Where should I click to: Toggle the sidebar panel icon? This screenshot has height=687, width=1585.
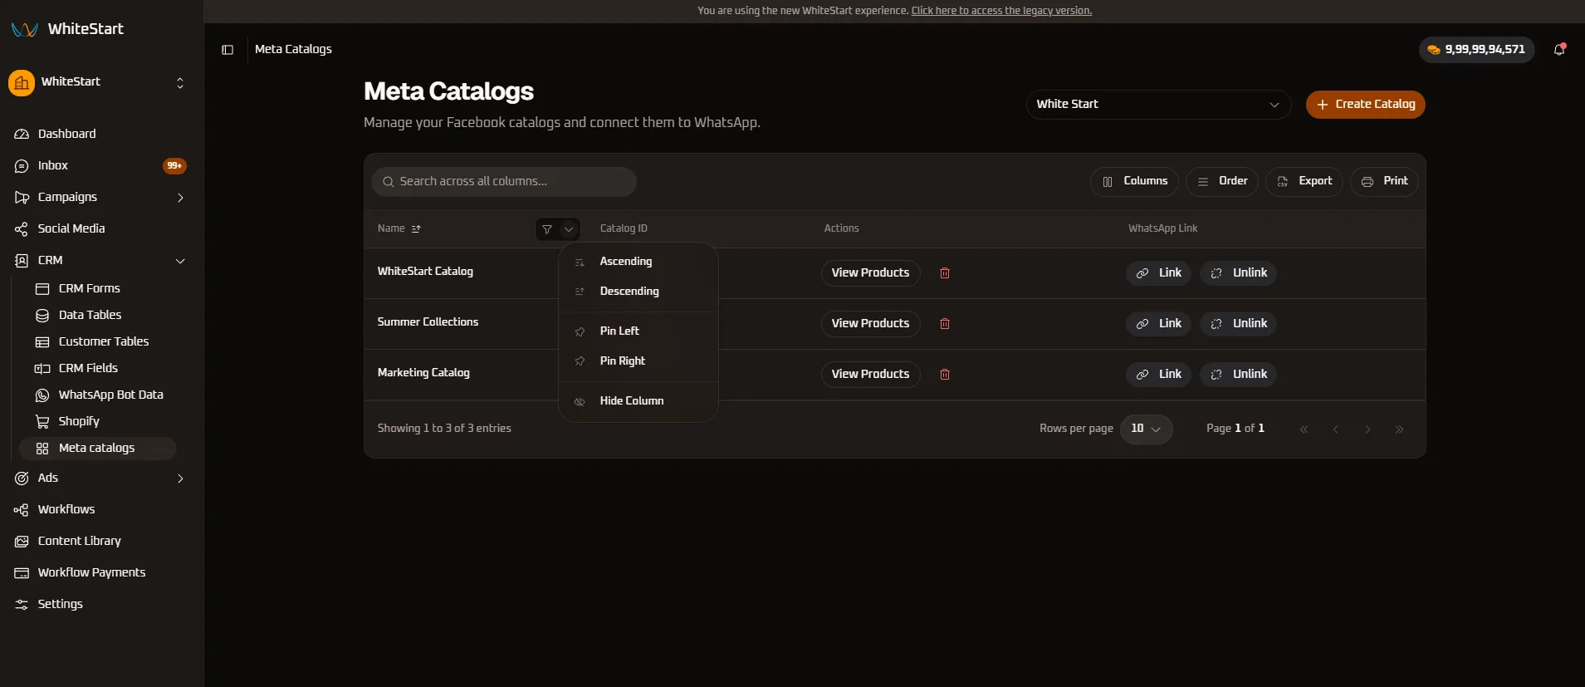[227, 50]
